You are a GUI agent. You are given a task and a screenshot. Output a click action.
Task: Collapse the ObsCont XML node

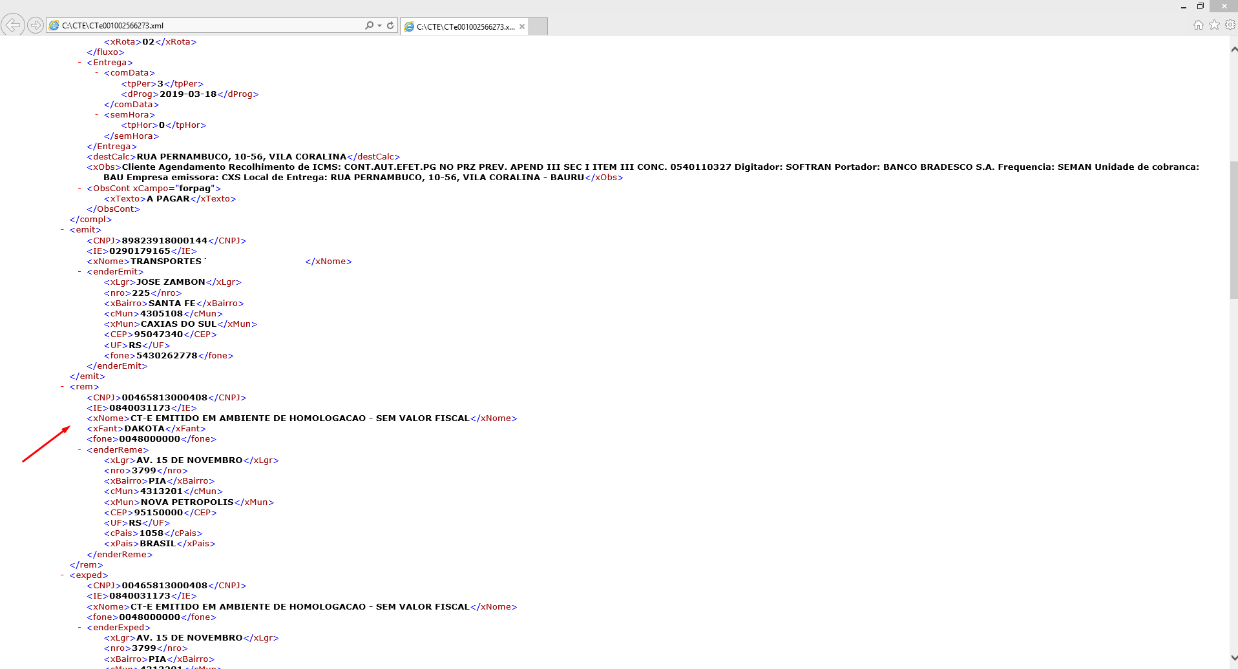[x=79, y=189]
